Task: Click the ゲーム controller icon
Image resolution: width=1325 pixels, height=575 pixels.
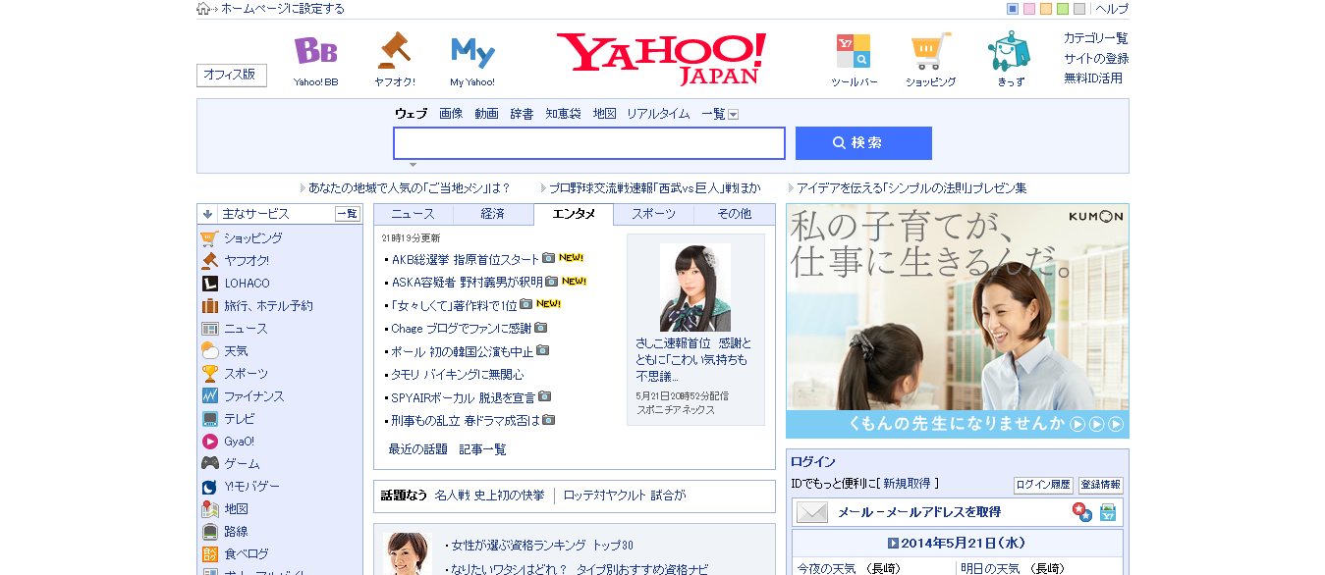Action: (x=209, y=464)
